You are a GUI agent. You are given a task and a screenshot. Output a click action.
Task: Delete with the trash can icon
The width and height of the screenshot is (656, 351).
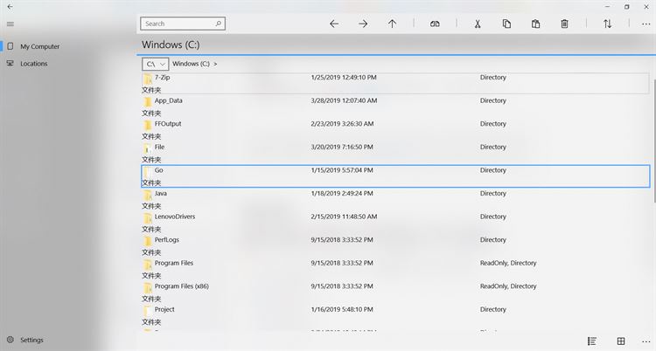tap(564, 24)
